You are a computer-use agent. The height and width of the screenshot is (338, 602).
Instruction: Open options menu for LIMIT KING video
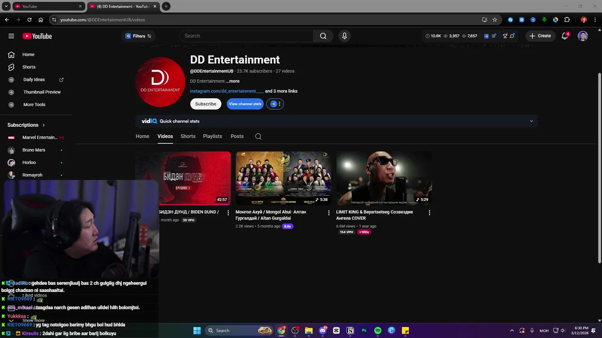pyautogui.click(x=429, y=213)
